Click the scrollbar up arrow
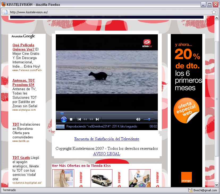The height and width of the screenshot is (194, 220). (217, 18)
